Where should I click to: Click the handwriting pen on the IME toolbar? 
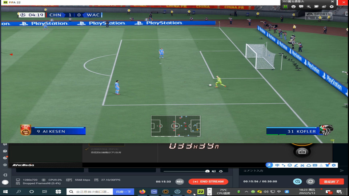296,165
